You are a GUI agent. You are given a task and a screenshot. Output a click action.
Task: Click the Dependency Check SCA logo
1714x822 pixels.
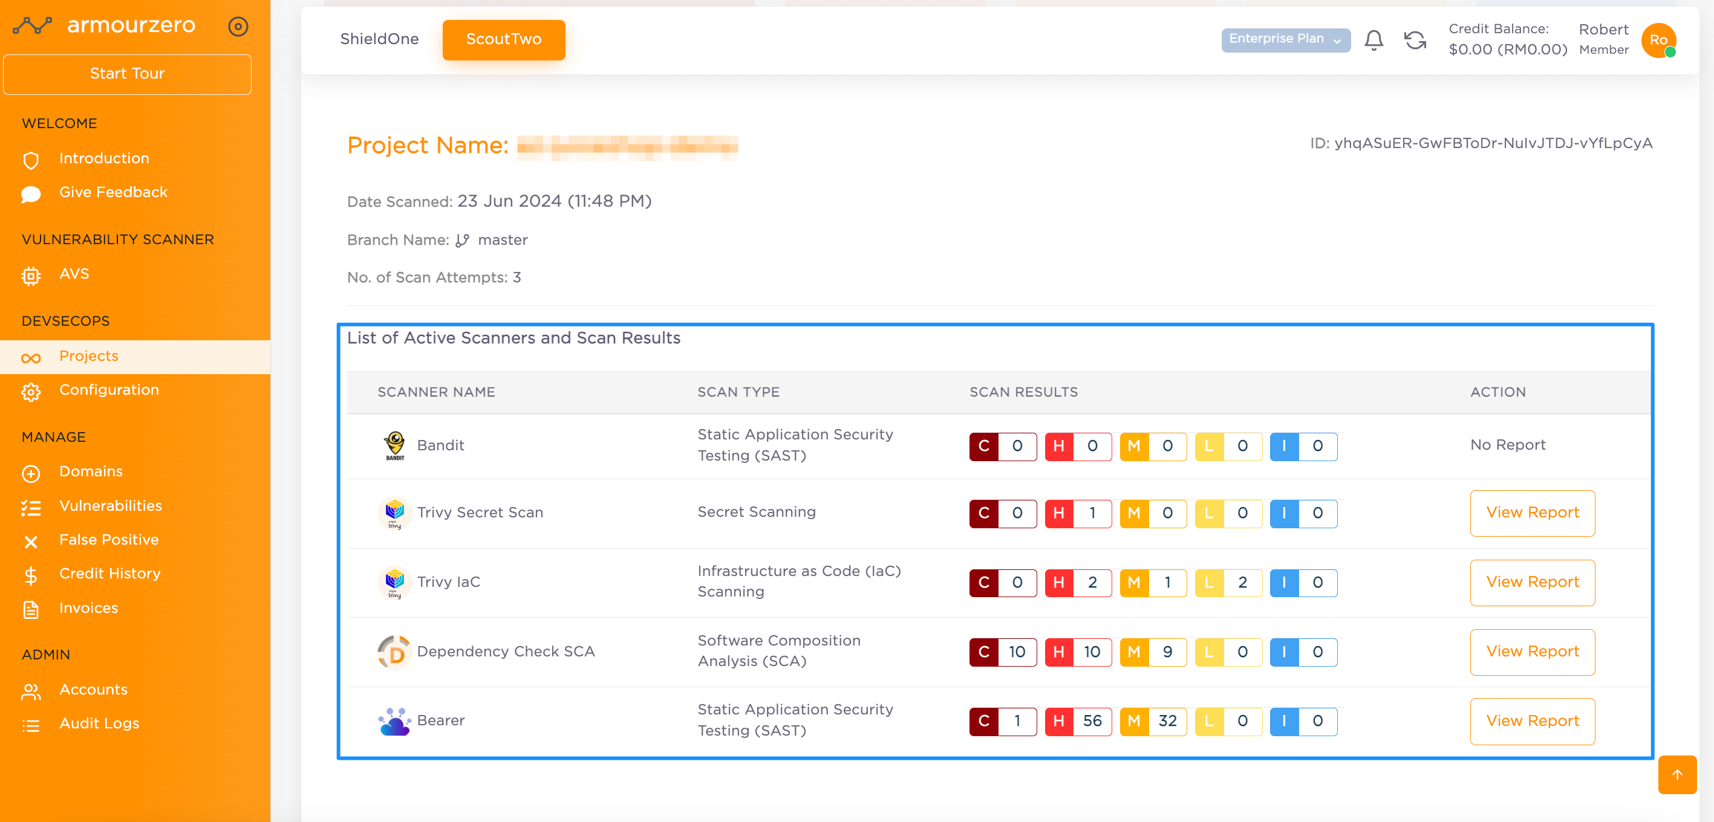coord(394,652)
